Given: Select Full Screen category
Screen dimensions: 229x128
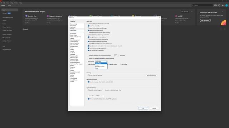Looking at the screenshot, I should pyautogui.click(x=73, y=27).
